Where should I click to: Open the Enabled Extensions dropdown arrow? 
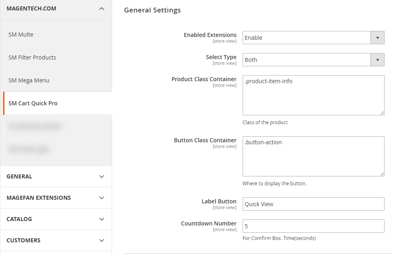coord(377,38)
